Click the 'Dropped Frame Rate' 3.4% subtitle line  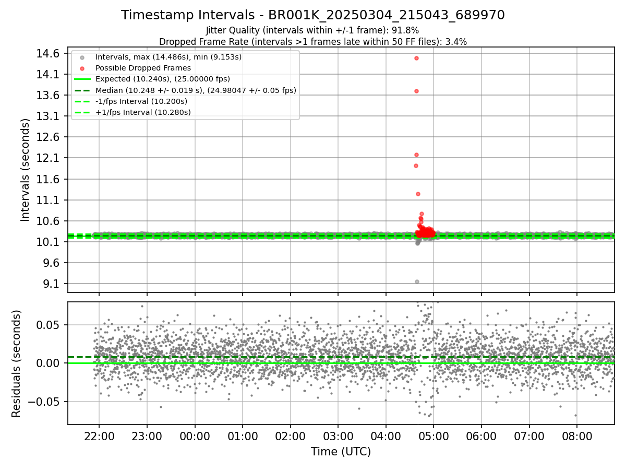(313, 41)
